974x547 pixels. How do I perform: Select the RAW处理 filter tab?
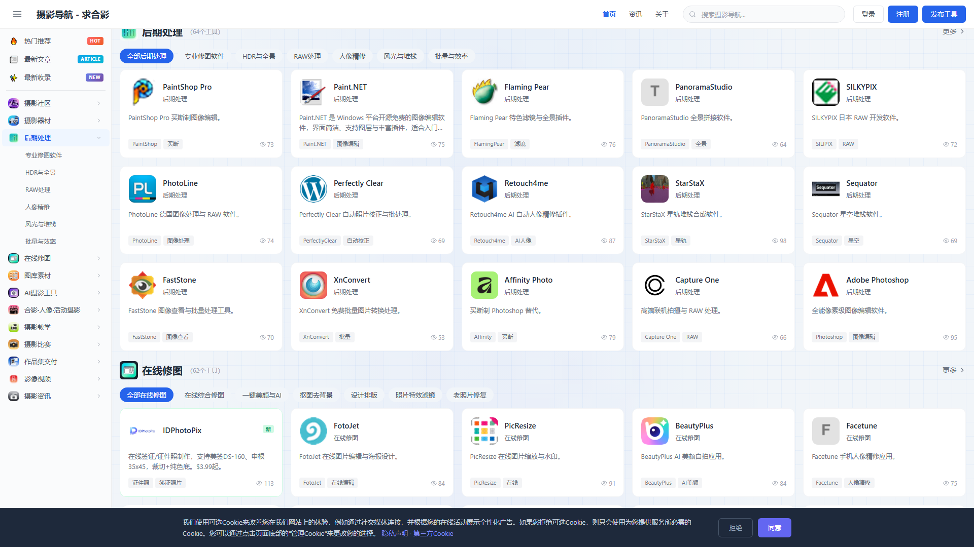point(307,56)
